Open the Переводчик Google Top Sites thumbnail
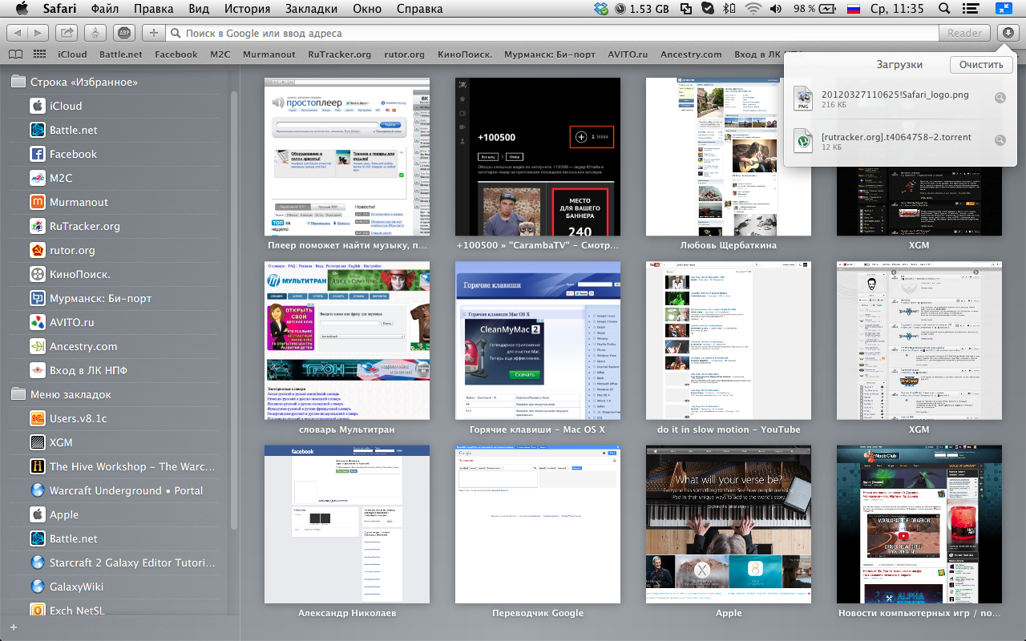The height and width of the screenshot is (641, 1026). pos(538,524)
